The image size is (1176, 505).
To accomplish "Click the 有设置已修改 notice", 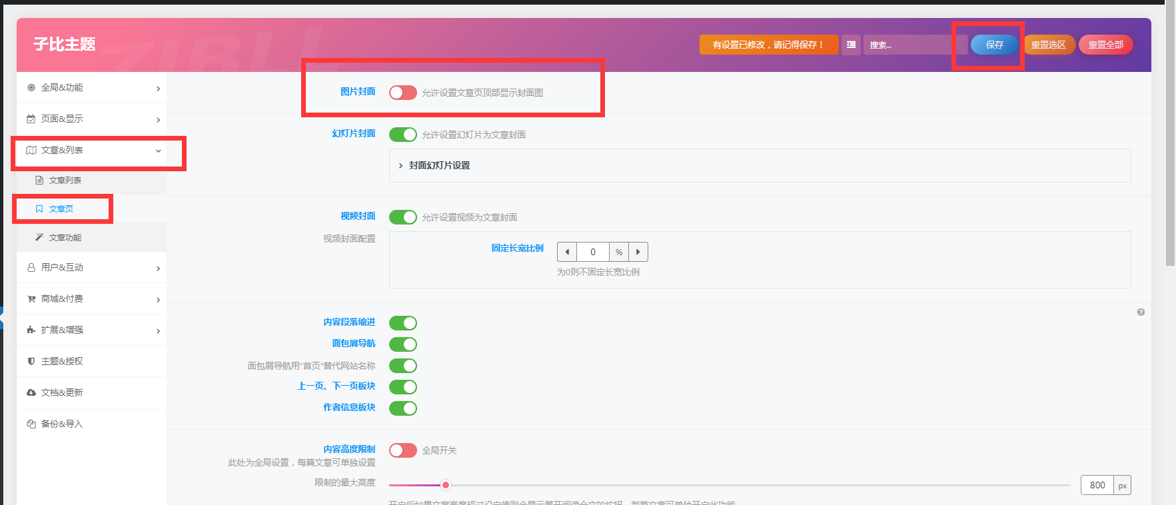I will (x=769, y=45).
